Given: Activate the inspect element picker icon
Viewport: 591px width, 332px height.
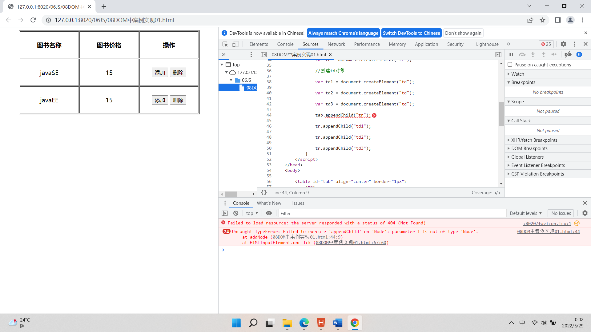Looking at the screenshot, I should pyautogui.click(x=225, y=44).
